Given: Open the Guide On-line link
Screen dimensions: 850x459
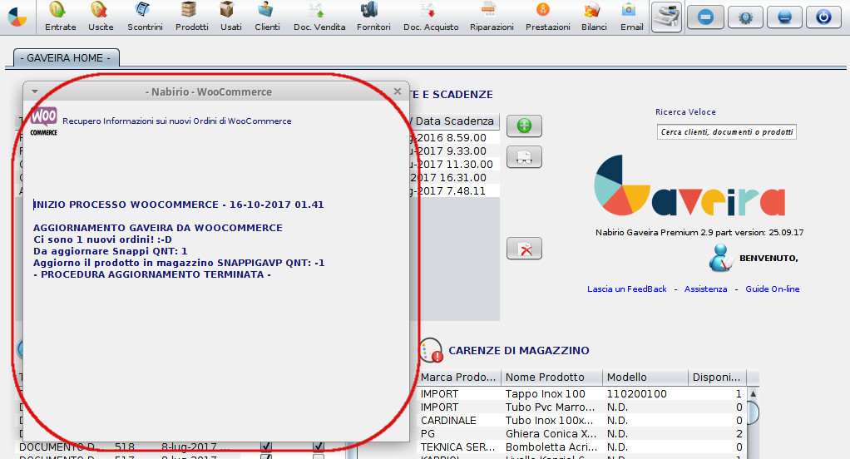Looking at the screenshot, I should coord(772,289).
